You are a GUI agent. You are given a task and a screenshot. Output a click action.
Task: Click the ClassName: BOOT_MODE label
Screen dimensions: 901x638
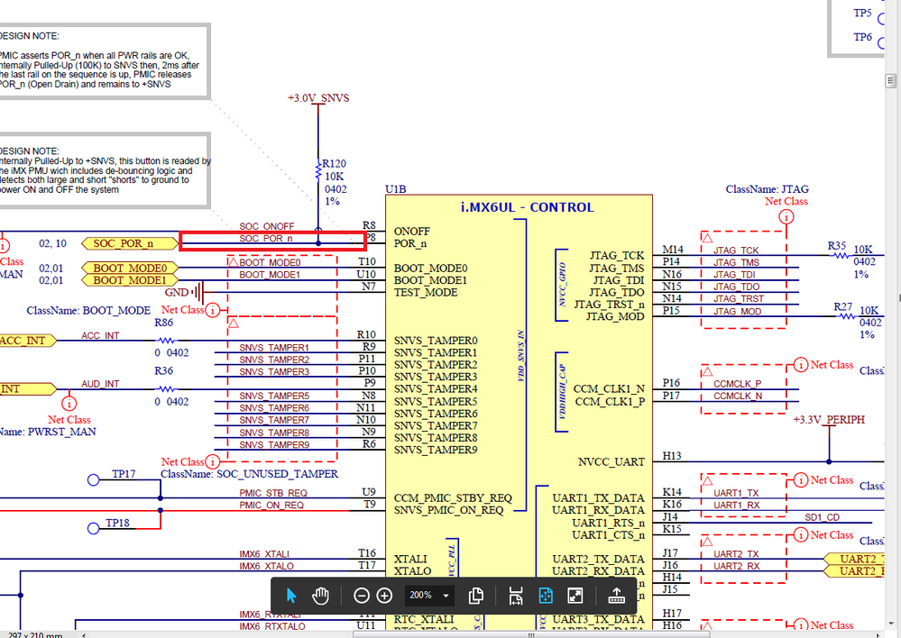88,310
